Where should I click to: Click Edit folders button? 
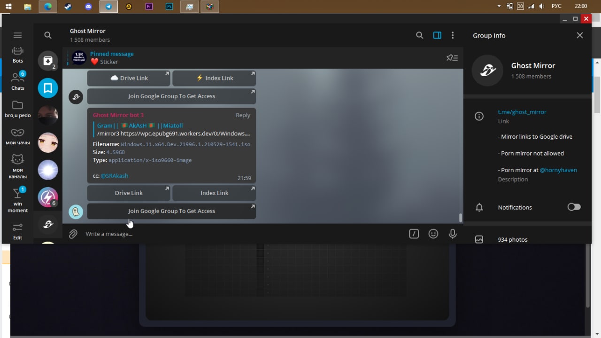17,231
